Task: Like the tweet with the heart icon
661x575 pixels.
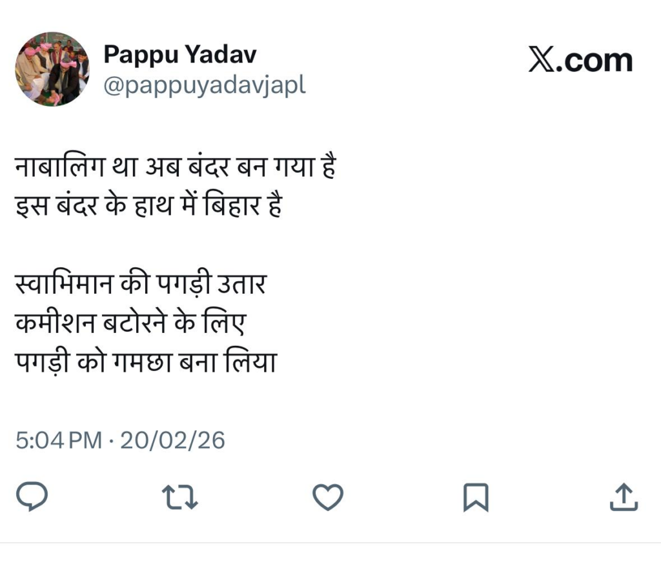Action: click(328, 498)
